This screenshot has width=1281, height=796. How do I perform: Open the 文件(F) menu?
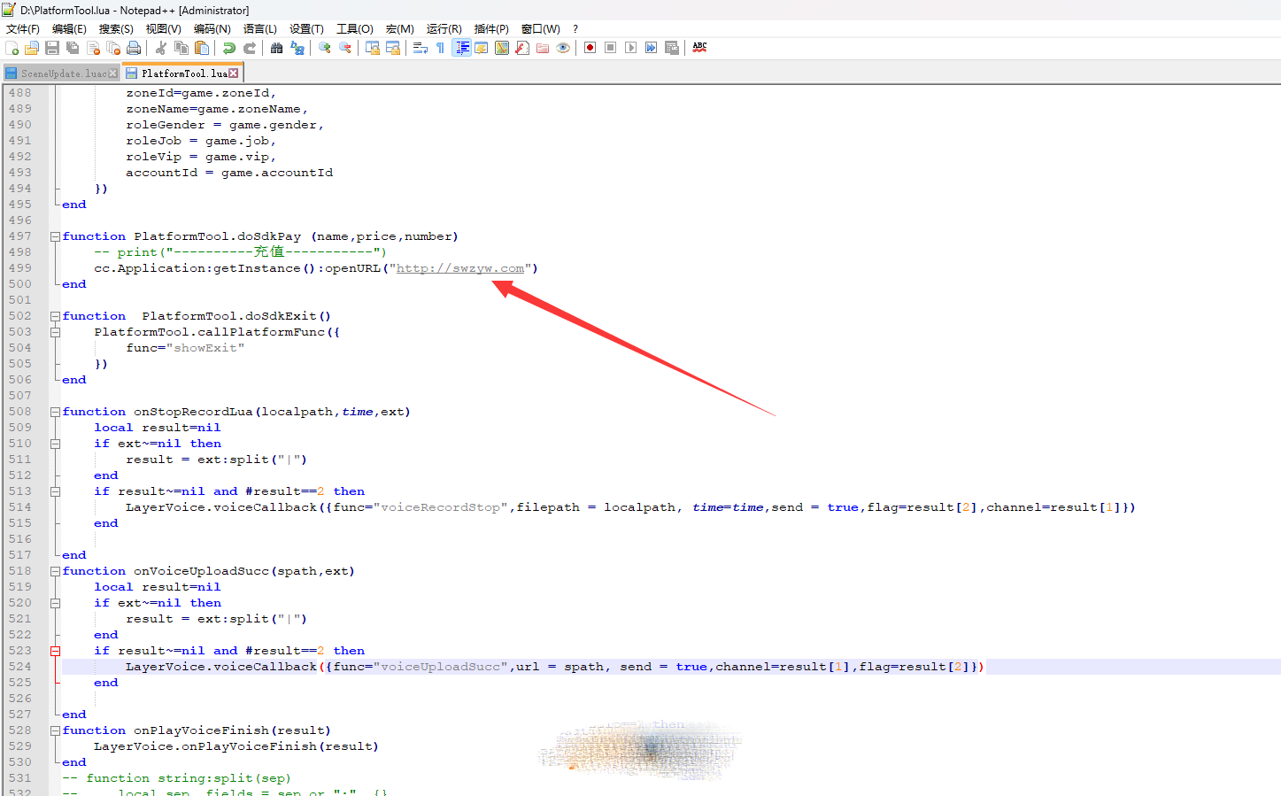(x=23, y=29)
